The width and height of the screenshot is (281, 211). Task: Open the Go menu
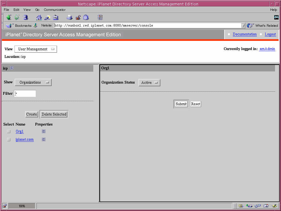(37, 10)
